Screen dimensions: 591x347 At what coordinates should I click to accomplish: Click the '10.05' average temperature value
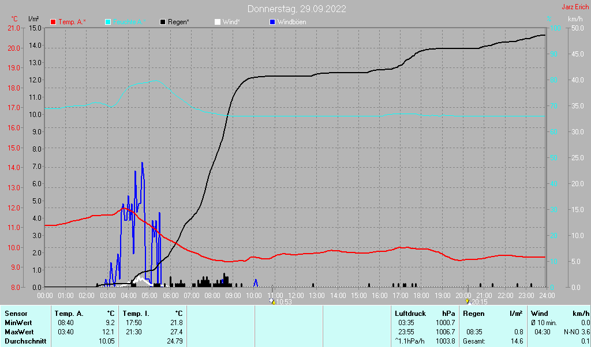[x=107, y=341]
